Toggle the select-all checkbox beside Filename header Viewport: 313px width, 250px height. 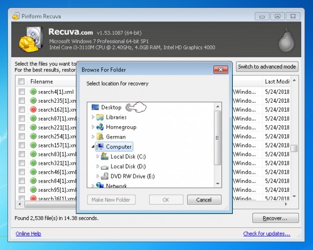(x=22, y=82)
